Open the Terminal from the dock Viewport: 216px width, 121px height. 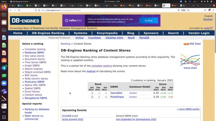pyautogui.click(x=4, y=14)
